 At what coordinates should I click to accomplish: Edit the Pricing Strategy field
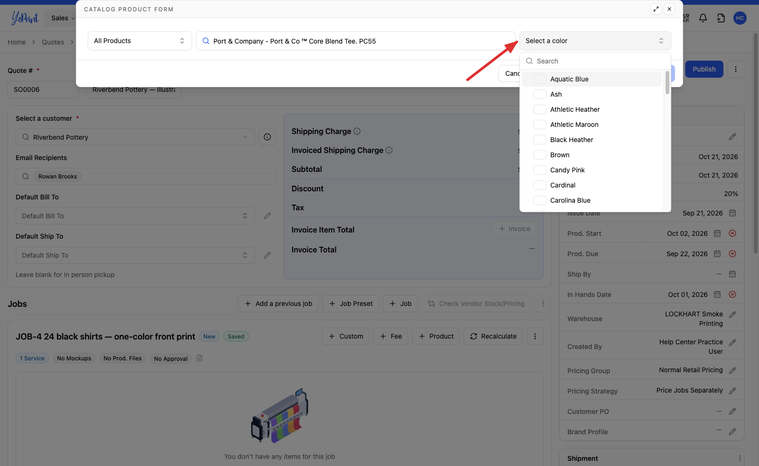732,391
